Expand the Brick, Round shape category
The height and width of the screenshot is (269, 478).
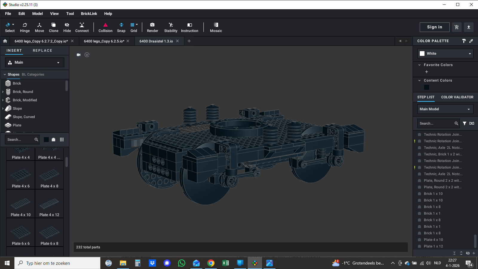tap(3, 92)
